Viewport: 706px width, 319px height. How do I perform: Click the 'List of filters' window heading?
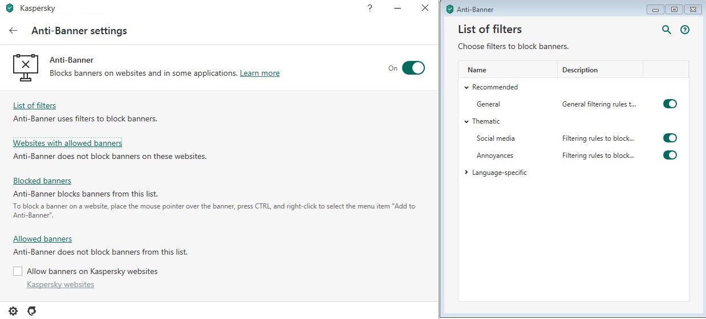(x=490, y=29)
